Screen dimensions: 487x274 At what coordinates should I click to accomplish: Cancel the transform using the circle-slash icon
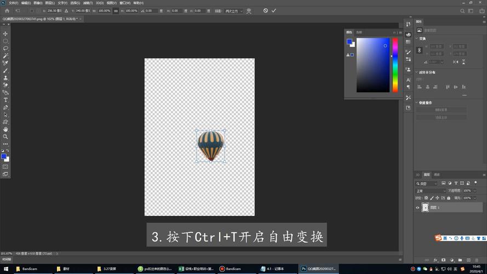tap(266, 10)
